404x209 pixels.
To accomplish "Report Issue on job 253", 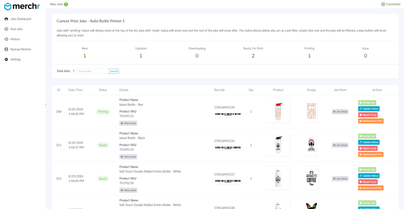I will tap(368, 182).
